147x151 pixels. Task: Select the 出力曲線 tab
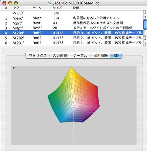coord(101,56)
